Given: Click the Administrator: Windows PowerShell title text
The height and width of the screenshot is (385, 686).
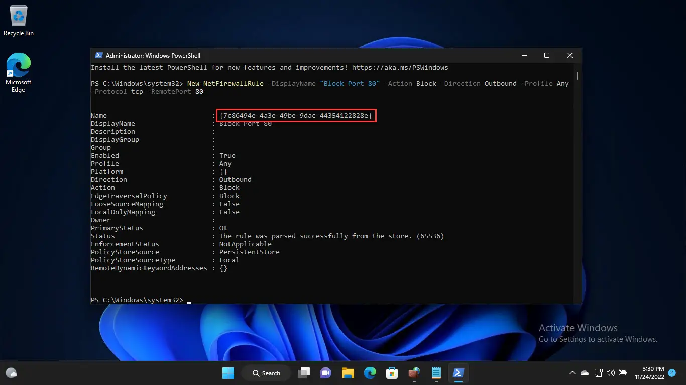Looking at the screenshot, I should 153,56.
